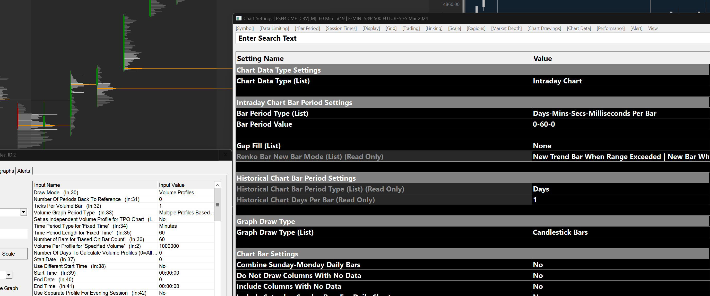Open the [Symbol] settings tab

pyautogui.click(x=245, y=28)
